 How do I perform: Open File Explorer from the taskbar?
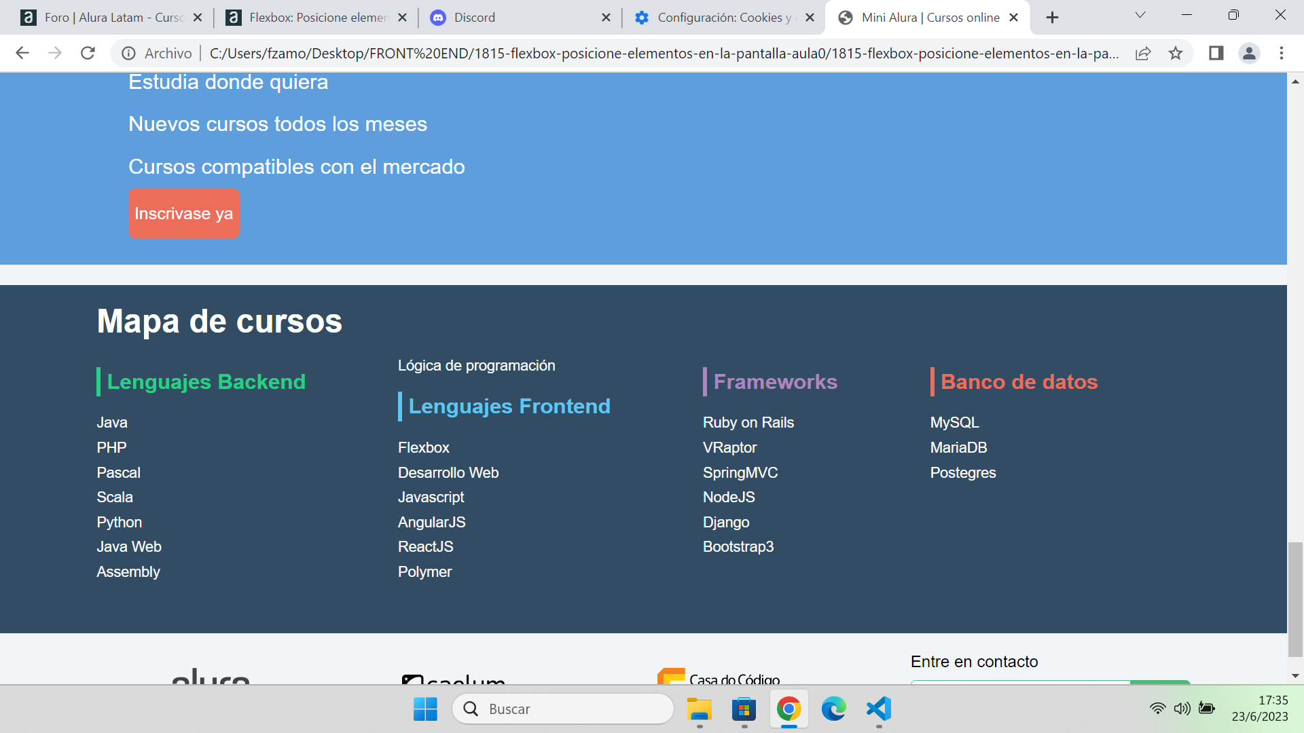699,710
